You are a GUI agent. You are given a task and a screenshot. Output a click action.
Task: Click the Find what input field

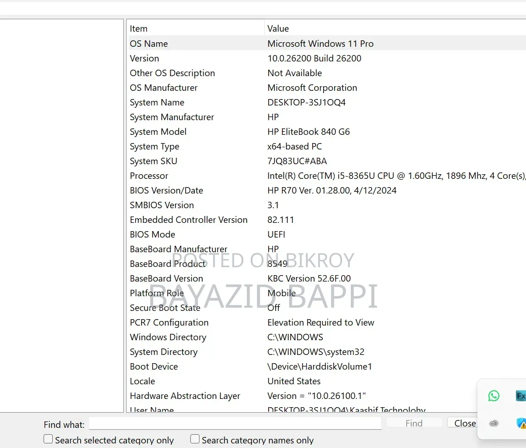pos(235,423)
